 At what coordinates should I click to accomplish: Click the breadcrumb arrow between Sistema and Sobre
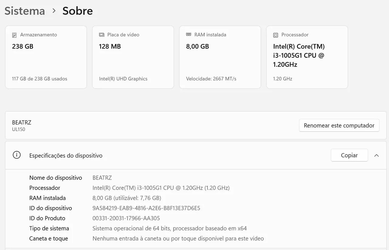click(x=54, y=11)
